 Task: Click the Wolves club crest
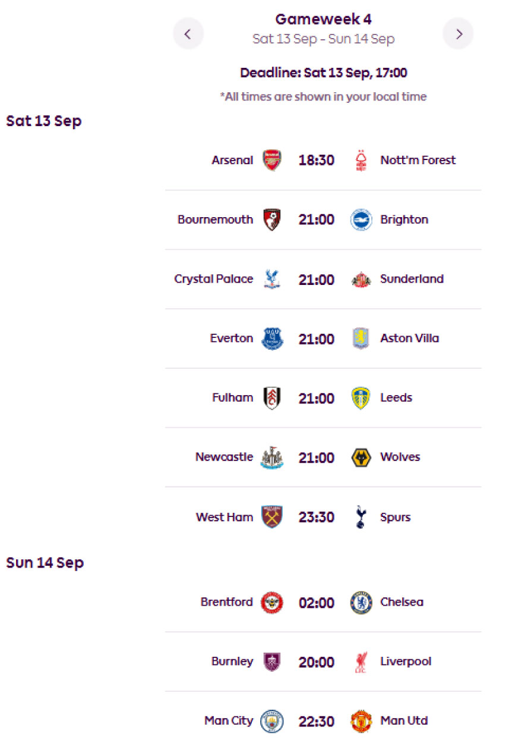click(x=361, y=457)
